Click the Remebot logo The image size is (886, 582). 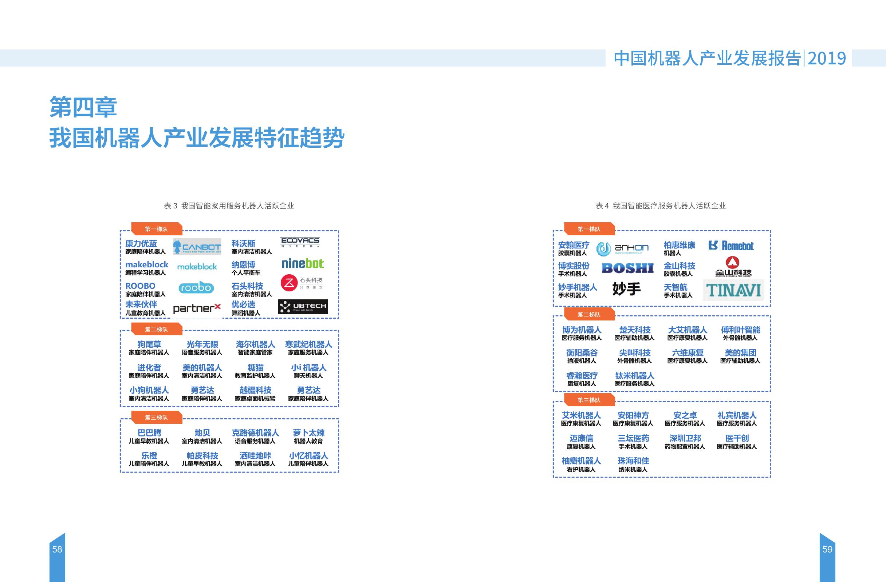pos(731,246)
